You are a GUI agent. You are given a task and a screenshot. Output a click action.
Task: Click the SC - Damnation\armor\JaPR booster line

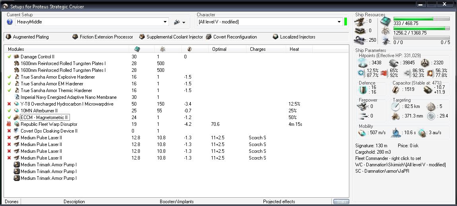point(382,171)
